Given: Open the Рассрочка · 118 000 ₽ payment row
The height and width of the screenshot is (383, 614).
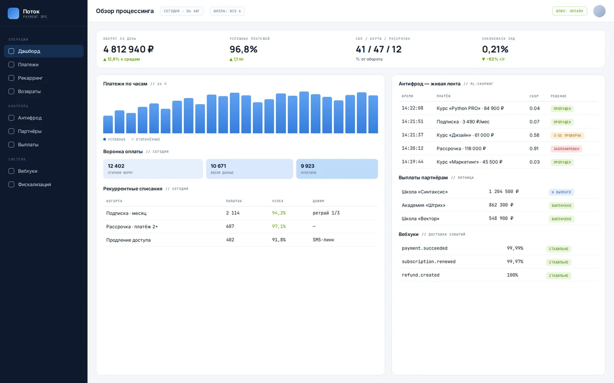Looking at the screenshot, I should (498, 149).
